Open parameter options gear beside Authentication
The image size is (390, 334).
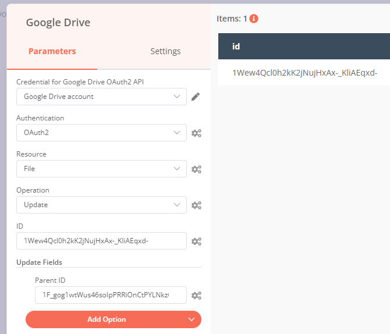point(196,133)
